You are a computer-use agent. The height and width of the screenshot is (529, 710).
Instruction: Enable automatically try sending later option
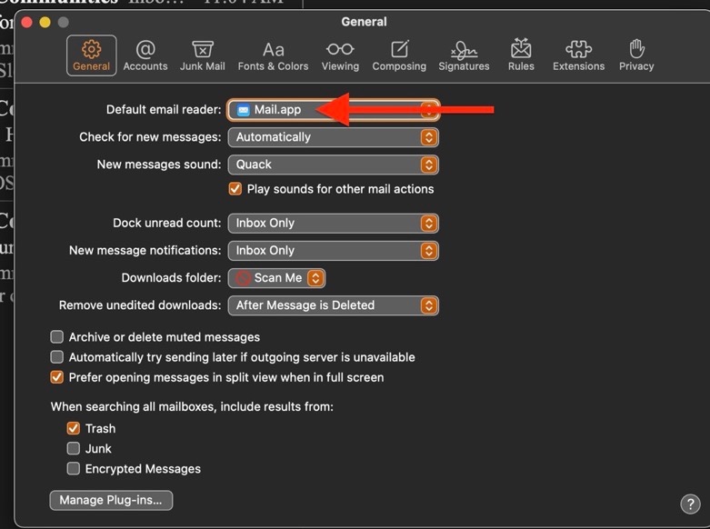coord(56,357)
